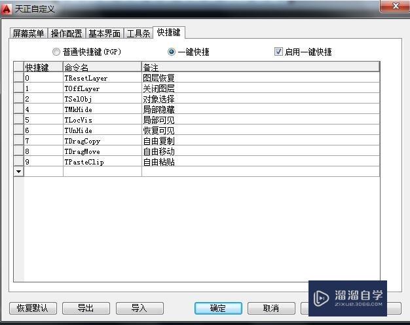Click the empty new-row 备注 cell
The height and width of the screenshot is (325, 410).
[261, 172]
